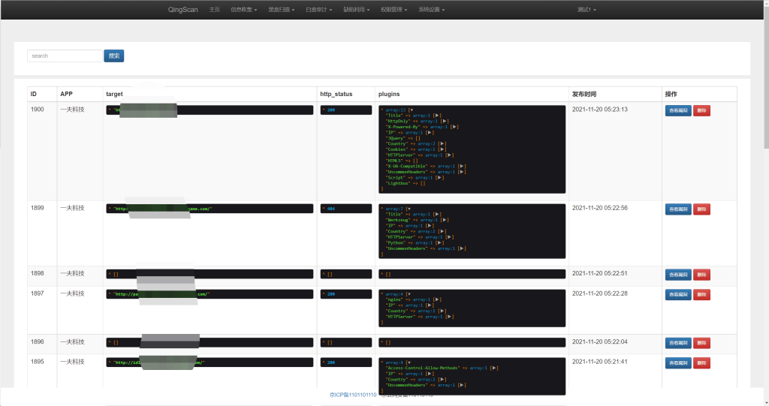
Task: Delete row 1900 with the red 删除 button
Action: (x=701, y=110)
